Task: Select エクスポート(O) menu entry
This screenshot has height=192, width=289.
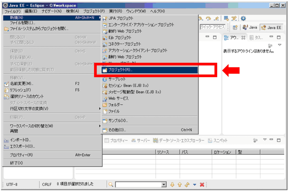Action: 52,147
